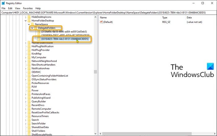Click the NameSpace folder icon
217x136 pixels.
pyautogui.click(x=32, y=24)
